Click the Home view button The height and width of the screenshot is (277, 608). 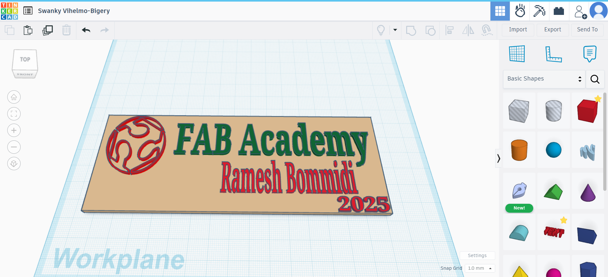coord(14,97)
